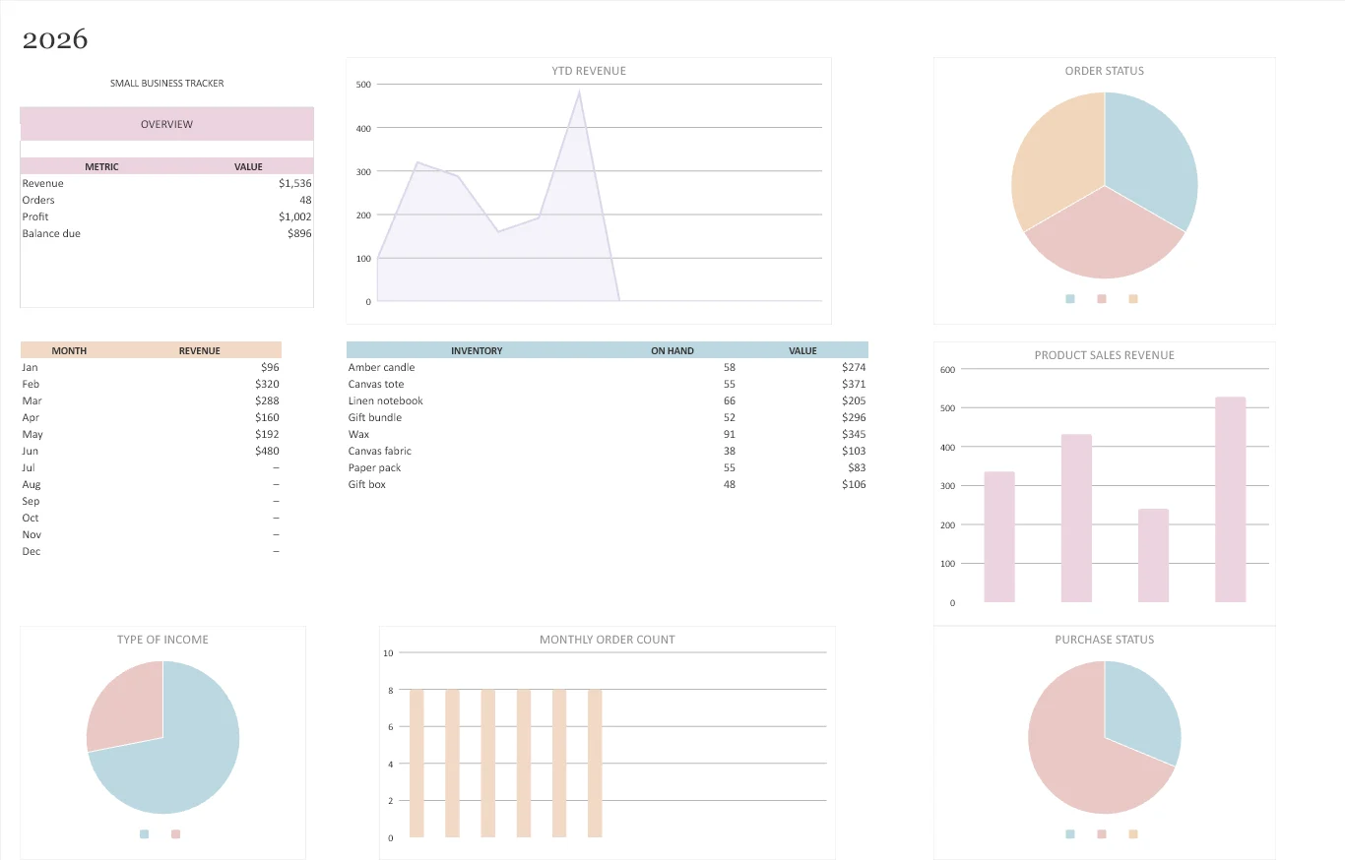The height and width of the screenshot is (860, 1345).
Task: Select the "ORDER STATUS" chart title
Action: coord(1105,71)
